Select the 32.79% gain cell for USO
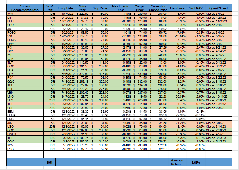The width and height of the screenshot is (239, 170). [x=177, y=25]
